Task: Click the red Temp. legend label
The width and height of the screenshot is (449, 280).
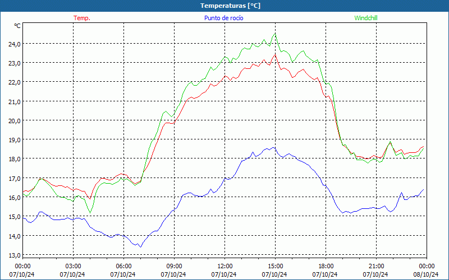Action: tap(82, 18)
